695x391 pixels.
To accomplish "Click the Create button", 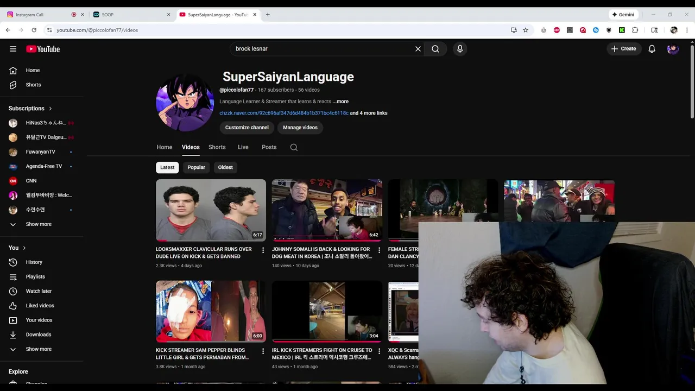I will tap(623, 49).
